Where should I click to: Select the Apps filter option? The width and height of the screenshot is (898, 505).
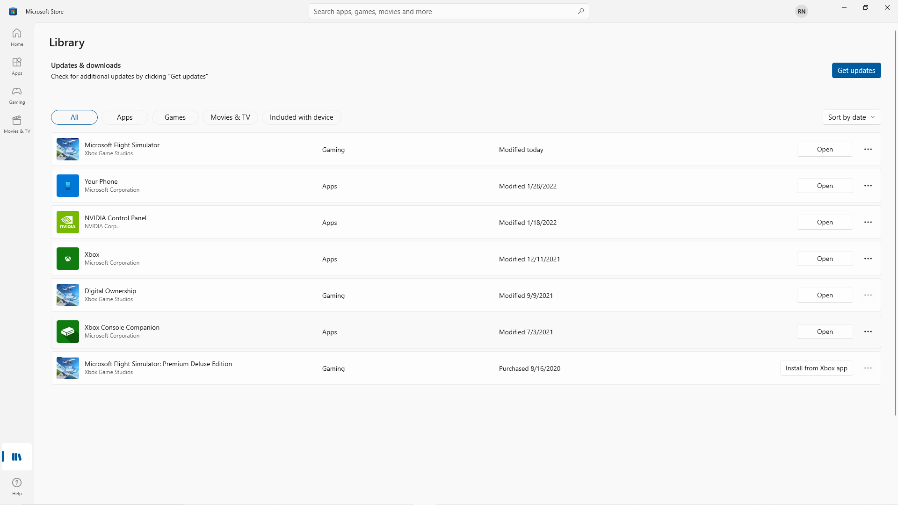[x=124, y=117]
